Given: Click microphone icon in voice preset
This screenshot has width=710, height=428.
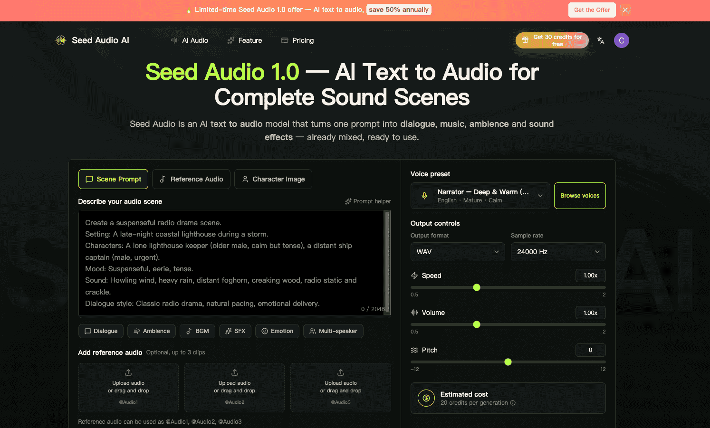Looking at the screenshot, I should pyautogui.click(x=424, y=196).
